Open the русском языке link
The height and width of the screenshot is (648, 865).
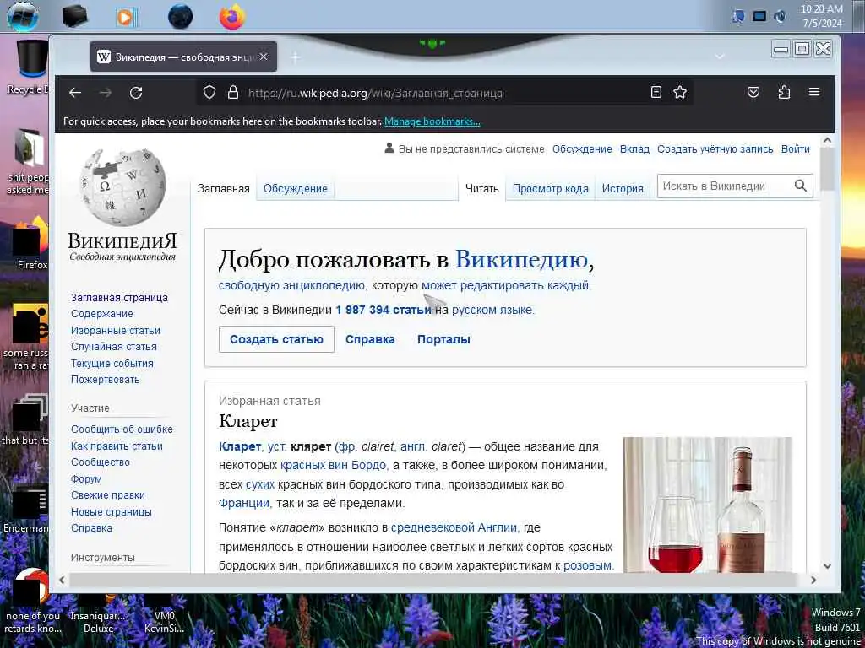[x=492, y=310]
